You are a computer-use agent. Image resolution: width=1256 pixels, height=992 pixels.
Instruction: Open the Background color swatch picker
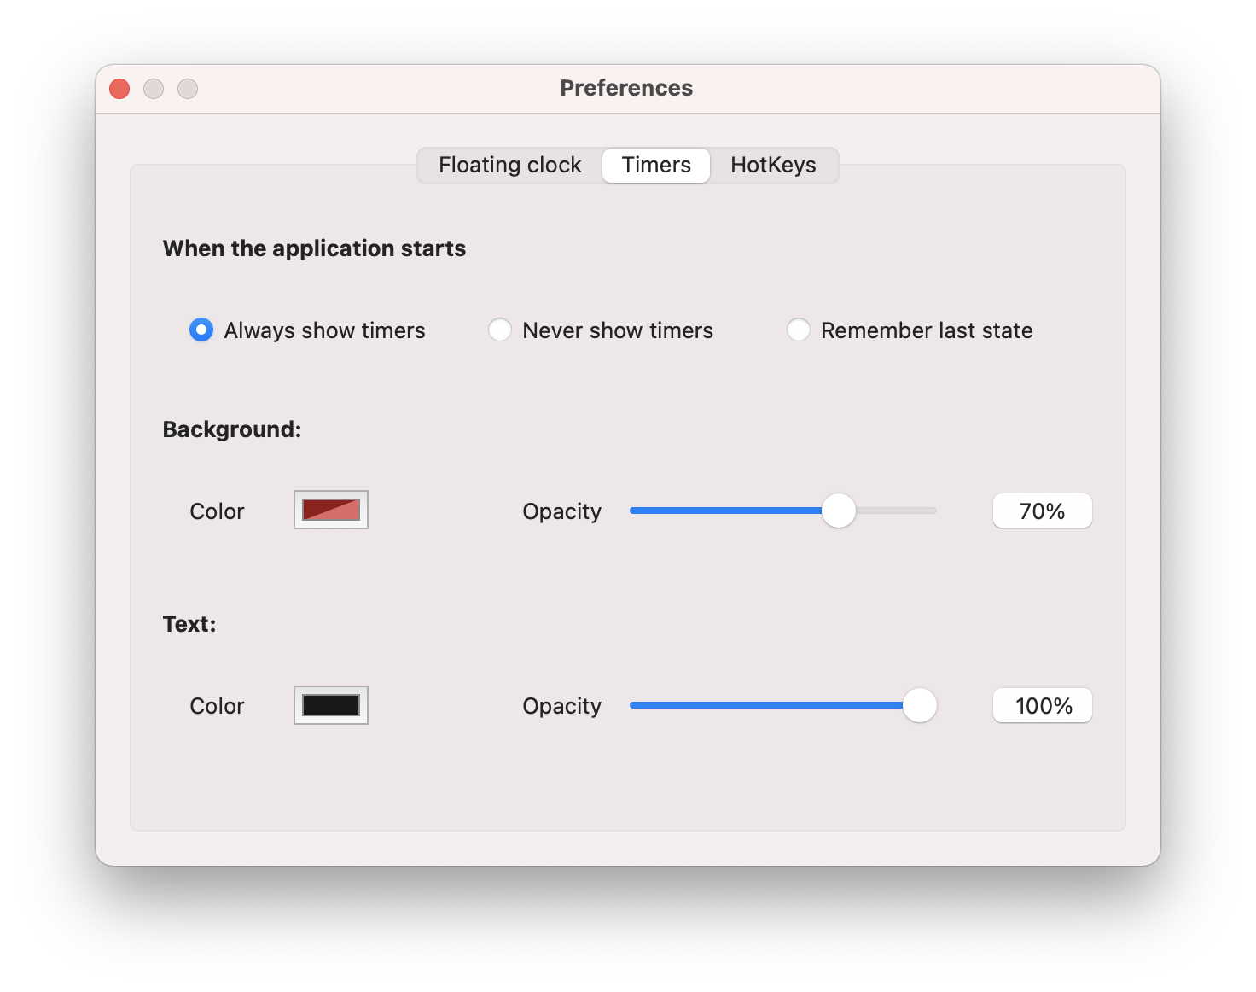pos(331,511)
